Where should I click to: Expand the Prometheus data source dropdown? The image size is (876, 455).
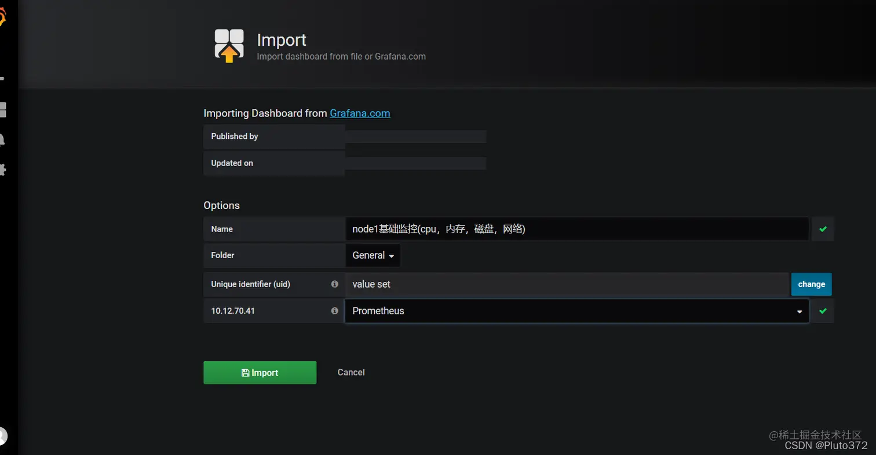click(577, 311)
